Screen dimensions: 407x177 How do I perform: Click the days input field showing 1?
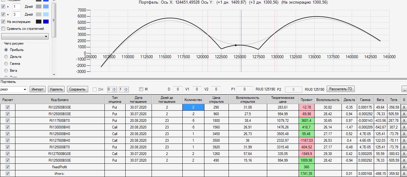click(17, 6)
